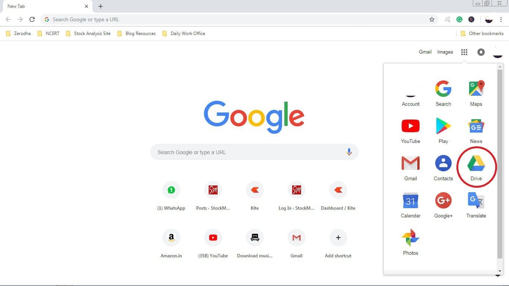Open Search app in apps panel
Viewport: 509px width, 286px height.
443,93
